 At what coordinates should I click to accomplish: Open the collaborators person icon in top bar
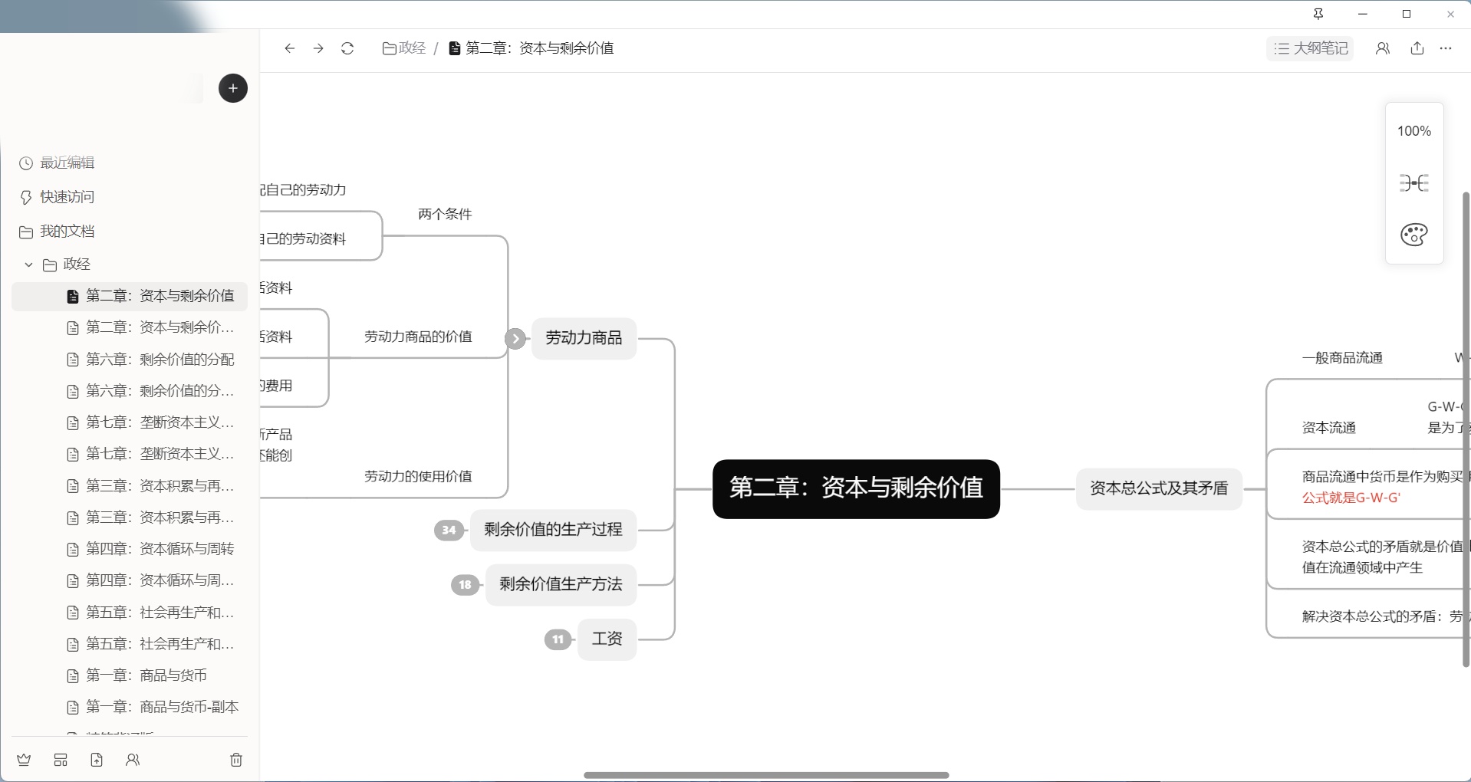[1382, 48]
